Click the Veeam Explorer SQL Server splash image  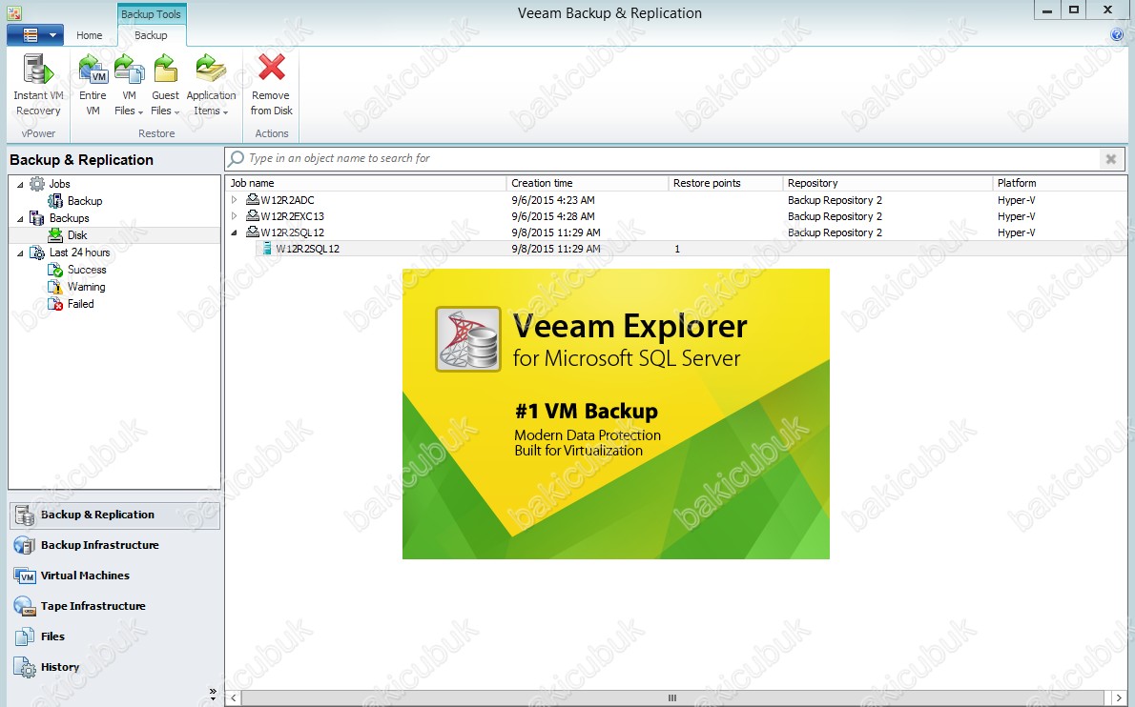(616, 414)
